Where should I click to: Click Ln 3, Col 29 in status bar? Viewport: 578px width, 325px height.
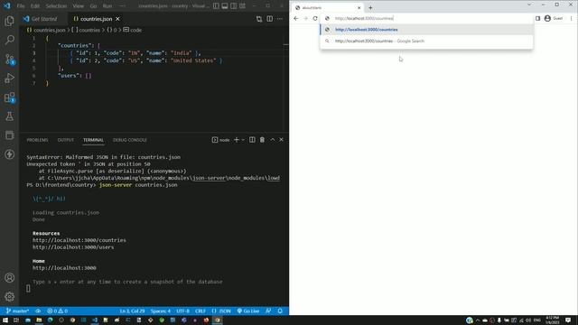click(x=132, y=311)
